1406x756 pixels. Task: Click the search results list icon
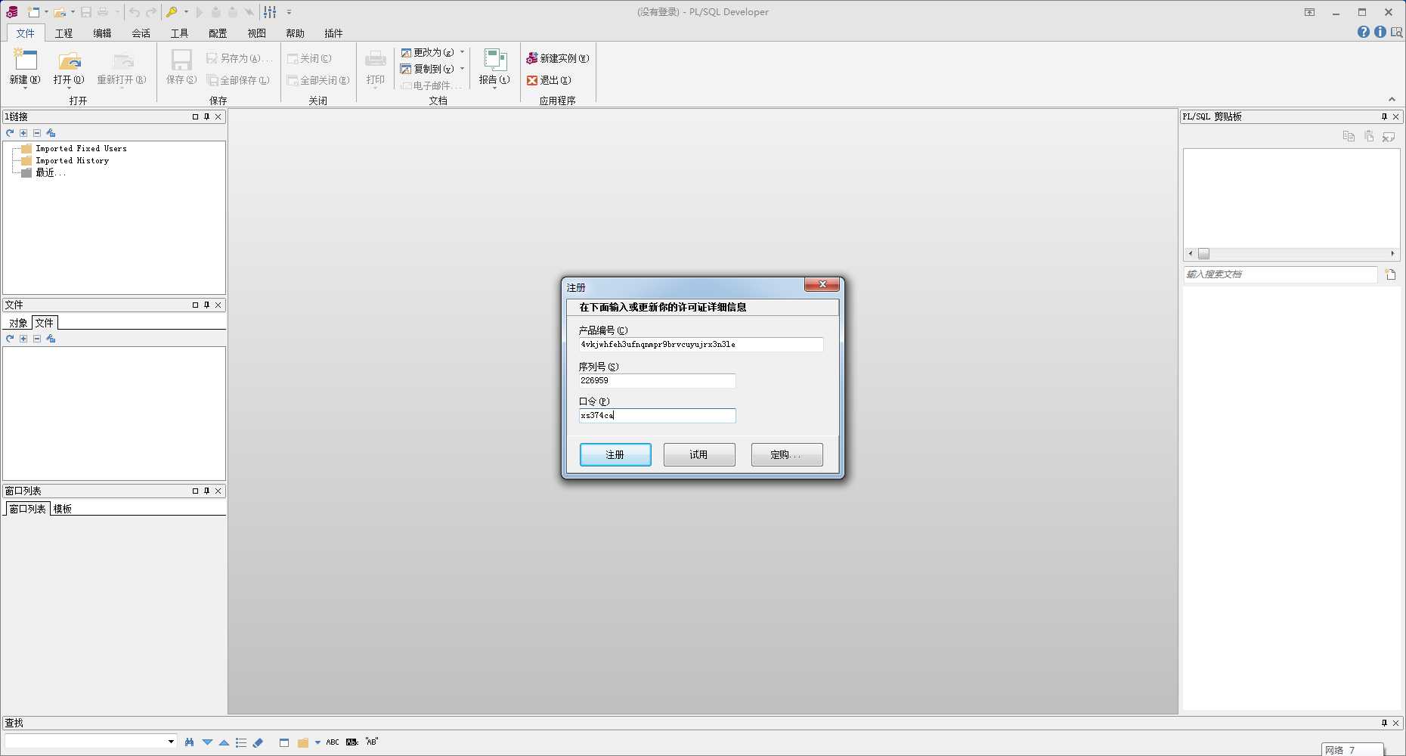point(241,742)
